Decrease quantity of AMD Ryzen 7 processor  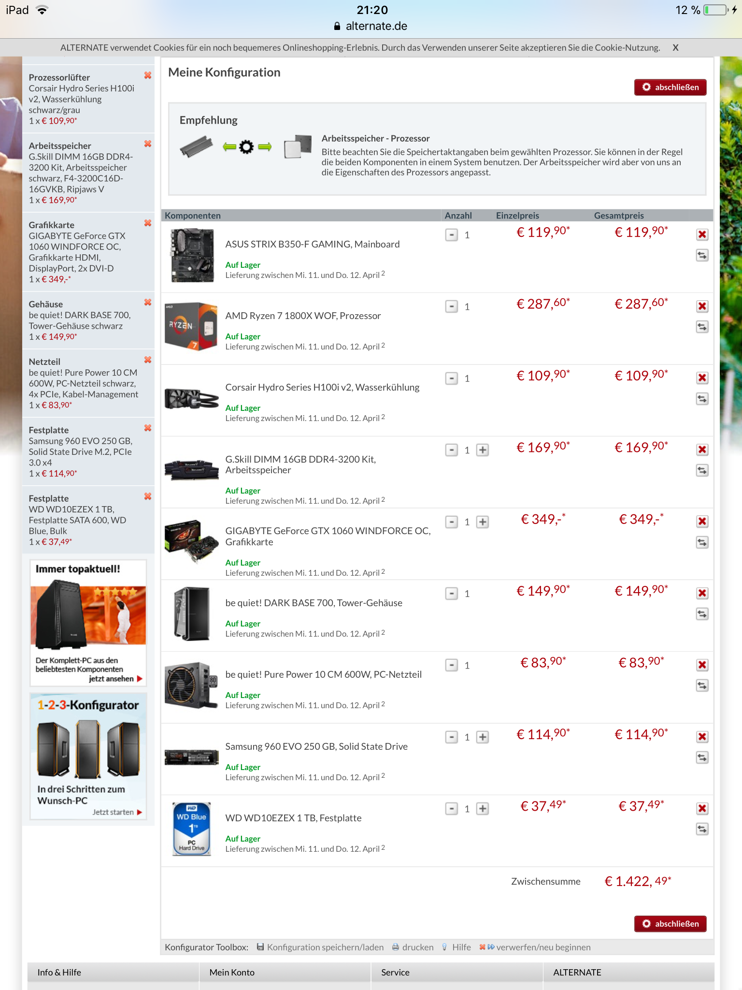click(451, 306)
